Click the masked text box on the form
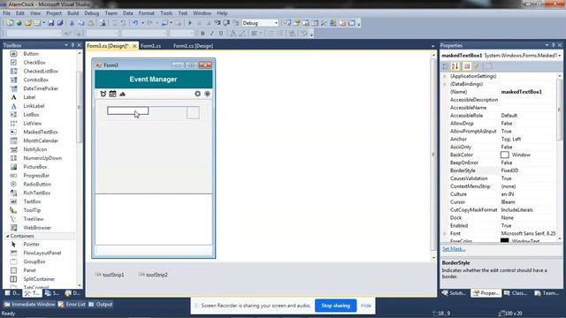The height and width of the screenshot is (318, 566). [x=127, y=110]
